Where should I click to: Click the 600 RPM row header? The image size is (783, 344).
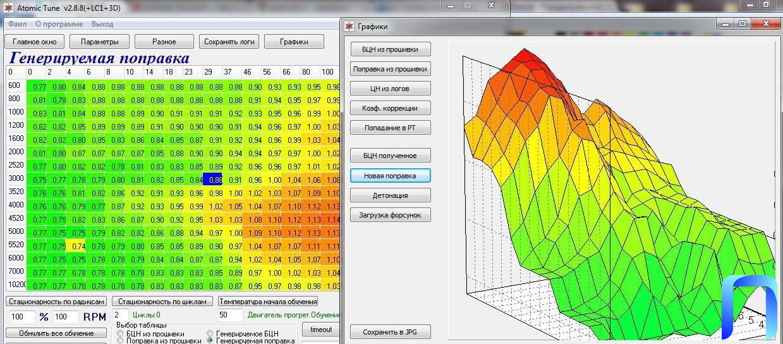point(16,86)
